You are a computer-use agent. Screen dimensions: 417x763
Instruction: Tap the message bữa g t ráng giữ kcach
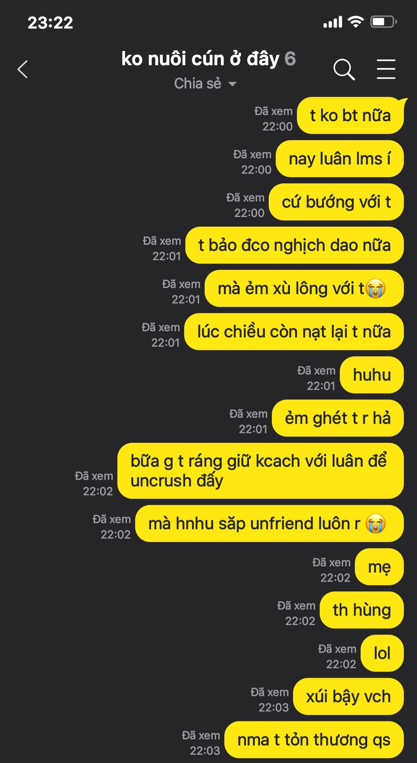[260, 471]
